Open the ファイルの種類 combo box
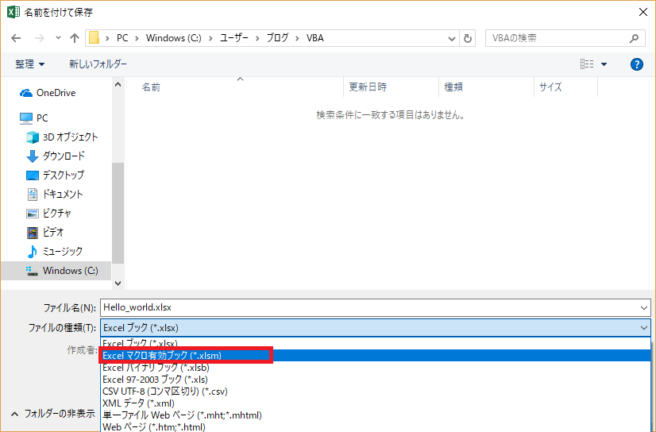The width and height of the screenshot is (656, 432). coord(376,328)
